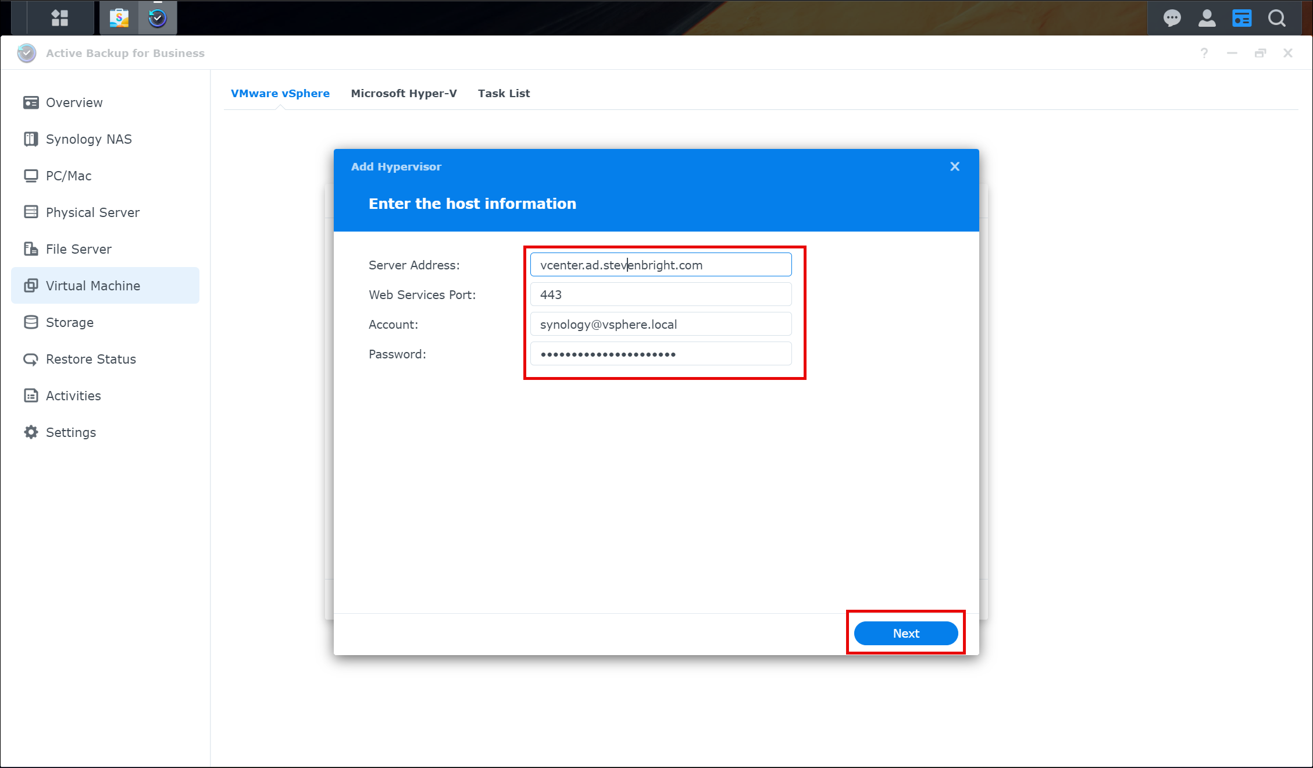Select Synology NAS in the sidebar
The height and width of the screenshot is (768, 1313).
point(88,139)
